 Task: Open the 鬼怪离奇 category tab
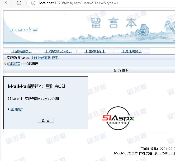131,51
